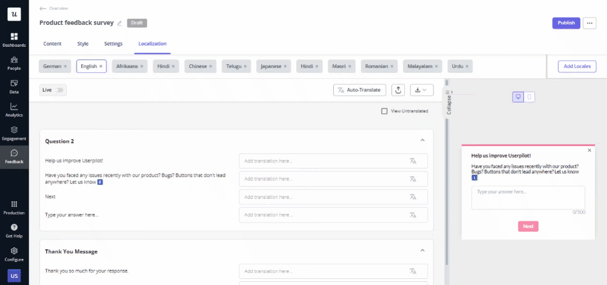
Task: Click the upload translations icon
Action: [398, 90]
